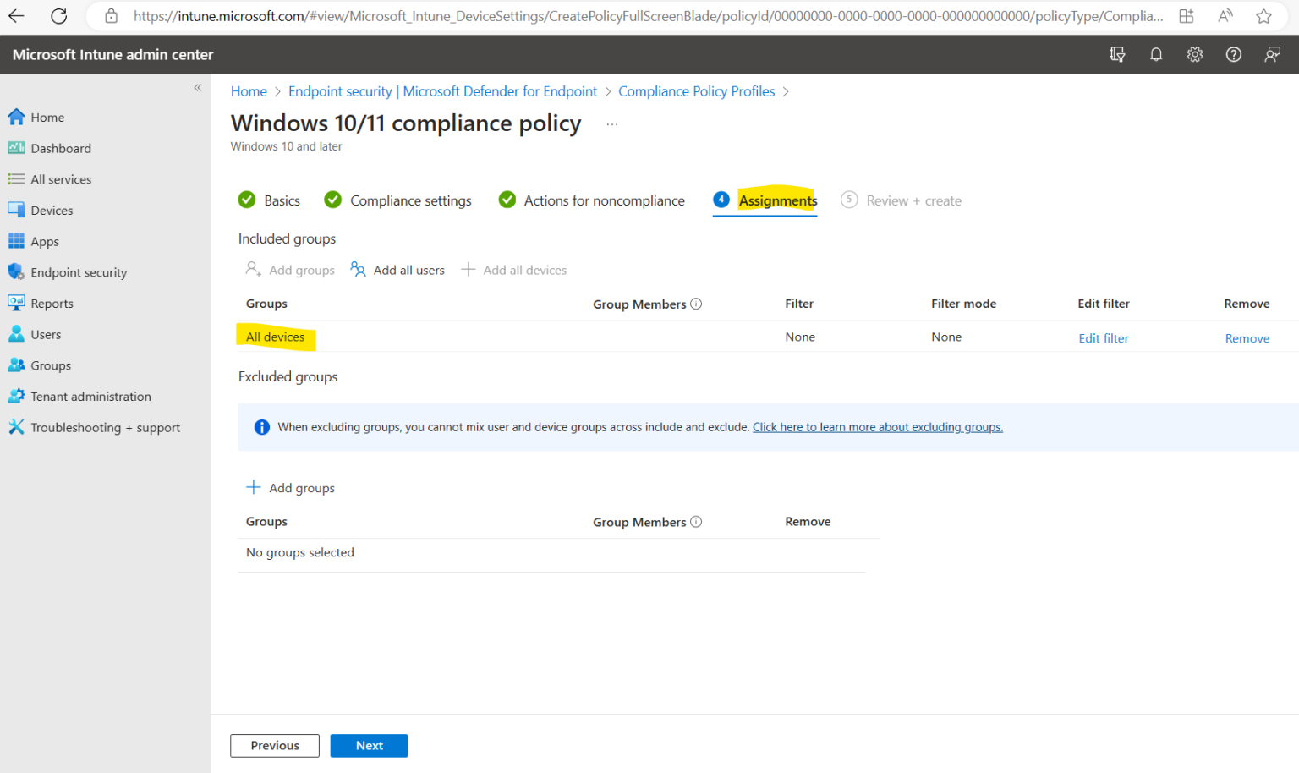The height and width of the screenshot is (773, 1299).
Task: Open the notifications bell
Action: [1156, 53]
